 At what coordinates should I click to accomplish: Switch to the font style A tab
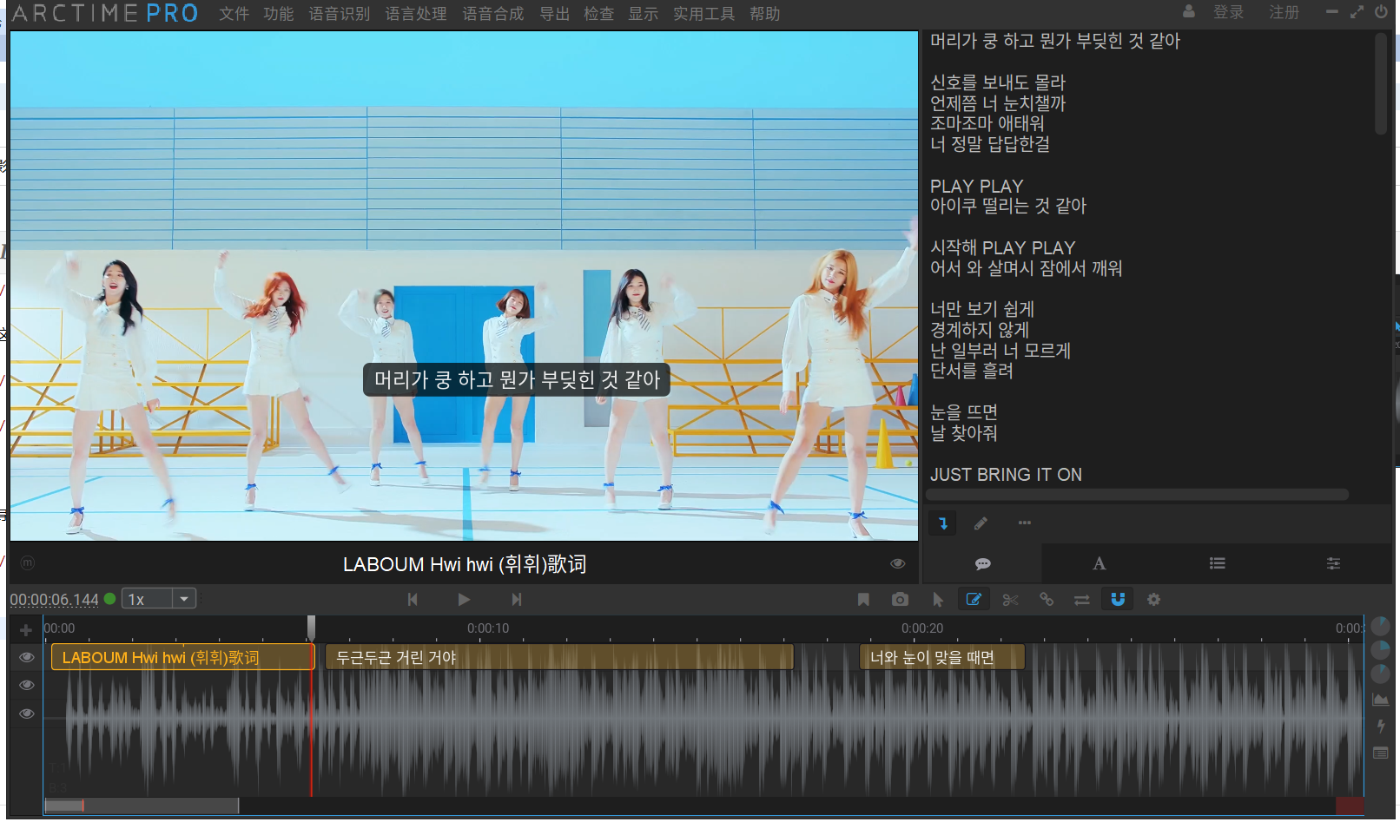(x=1100, y=564)
